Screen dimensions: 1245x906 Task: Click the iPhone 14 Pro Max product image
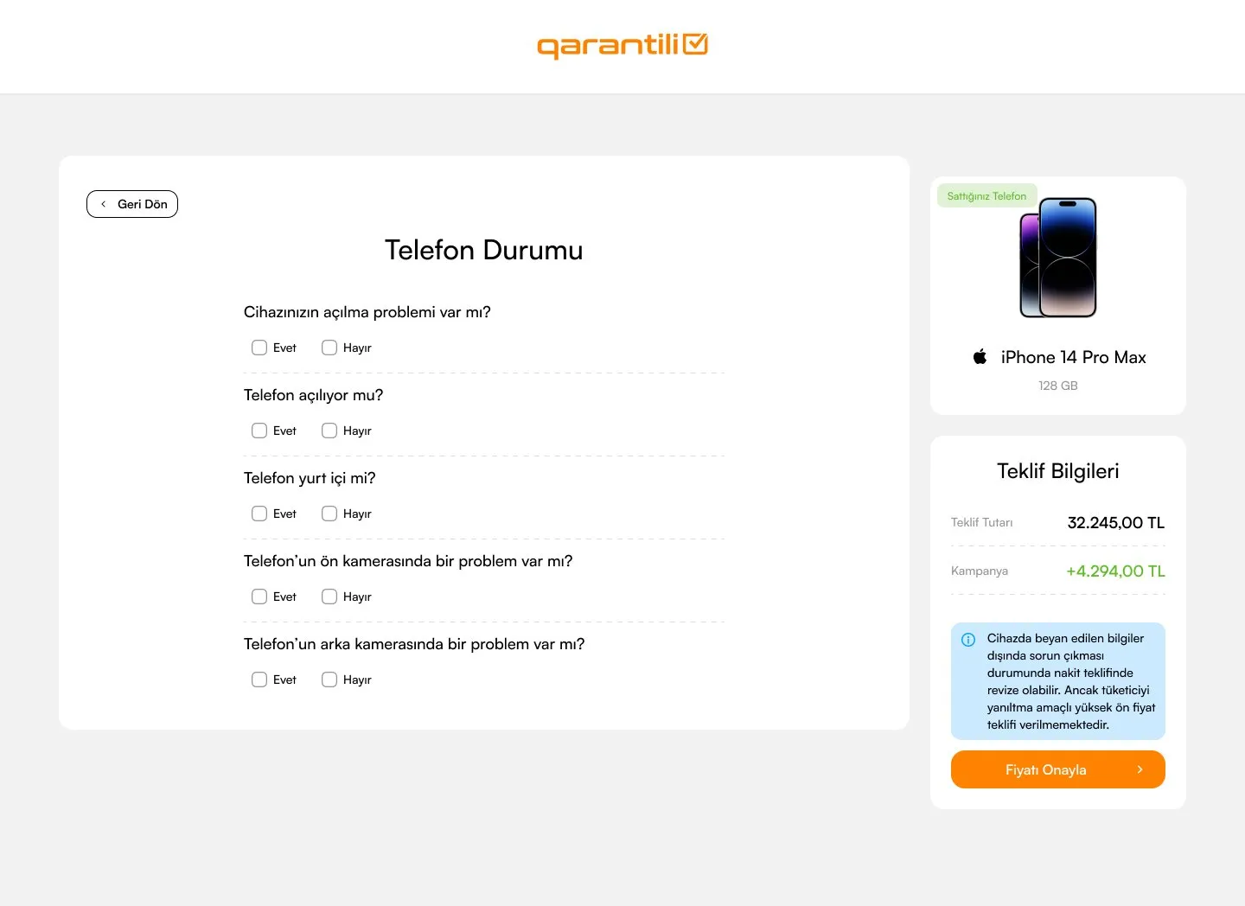pos(1058,258)
